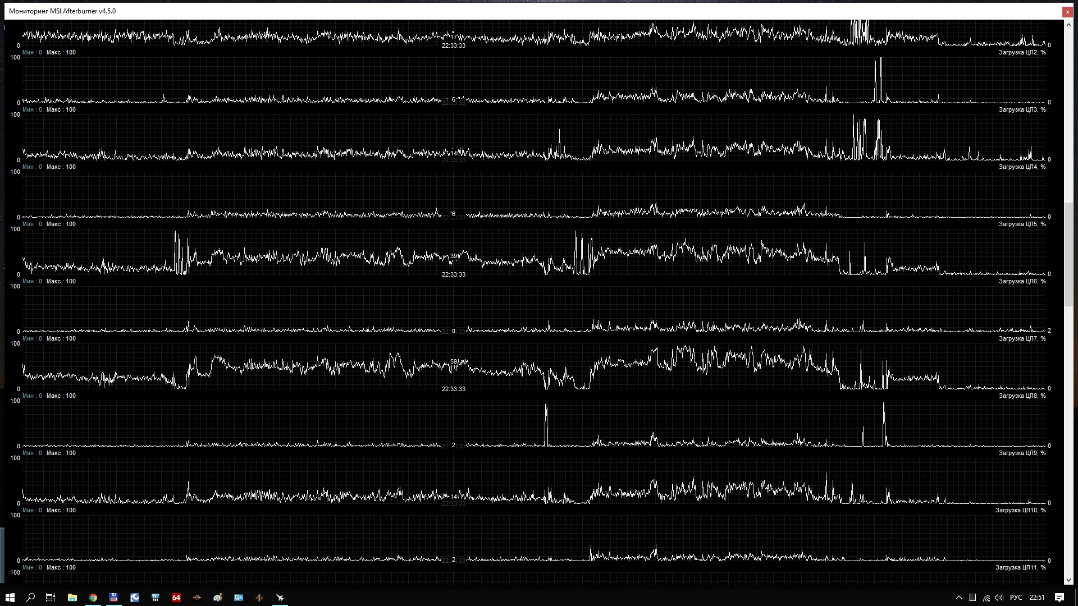Open the volume speaker tray icon

[x=999, y=597]
